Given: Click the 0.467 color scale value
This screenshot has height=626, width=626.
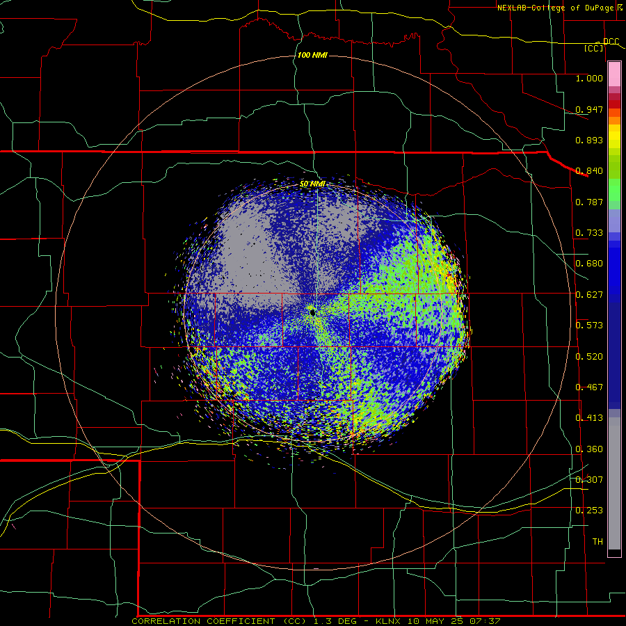Looking at the screenshot, I should (x=589, y=387).
